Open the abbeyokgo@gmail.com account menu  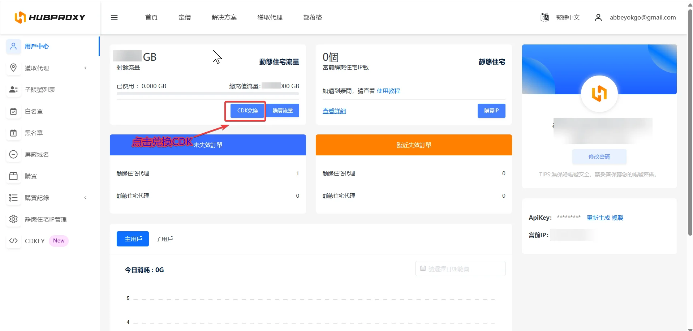coord(643,17)
